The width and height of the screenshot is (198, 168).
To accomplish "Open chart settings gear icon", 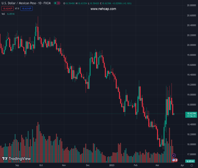I will 192,165.
